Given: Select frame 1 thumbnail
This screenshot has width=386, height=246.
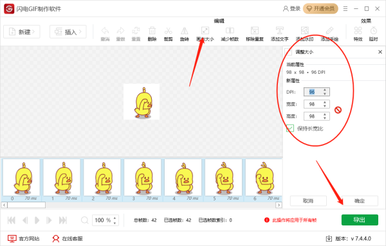Looking at the screenshot, I should 62,177.
